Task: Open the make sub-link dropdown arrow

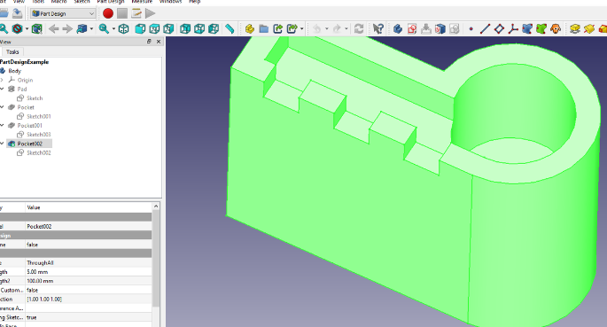Action: coord(301,28)
